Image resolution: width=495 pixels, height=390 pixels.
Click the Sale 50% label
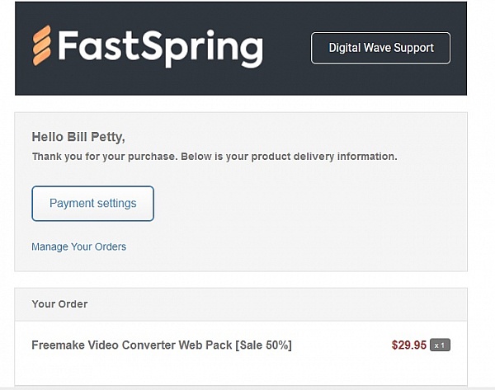[x=262, y=345]
